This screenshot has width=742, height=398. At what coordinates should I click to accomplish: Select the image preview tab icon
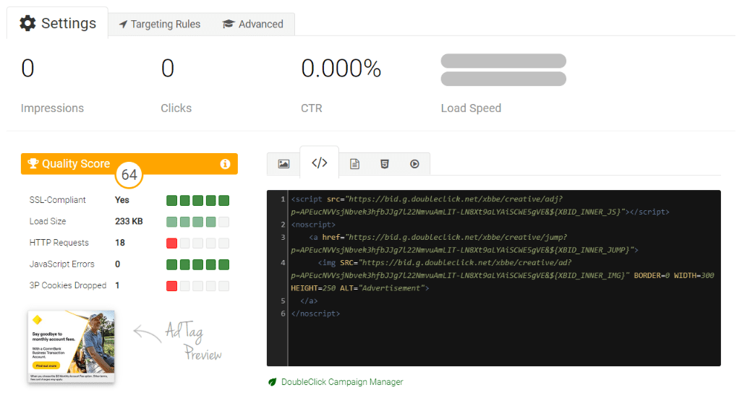pyautogui.click(x=283, y=164)
